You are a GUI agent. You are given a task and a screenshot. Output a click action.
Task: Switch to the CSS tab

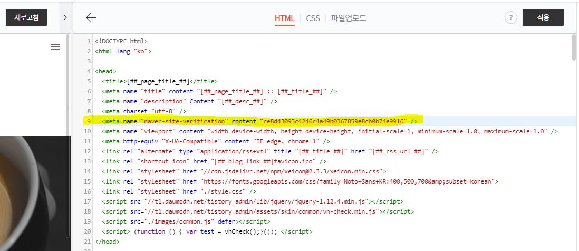[313, 18]
